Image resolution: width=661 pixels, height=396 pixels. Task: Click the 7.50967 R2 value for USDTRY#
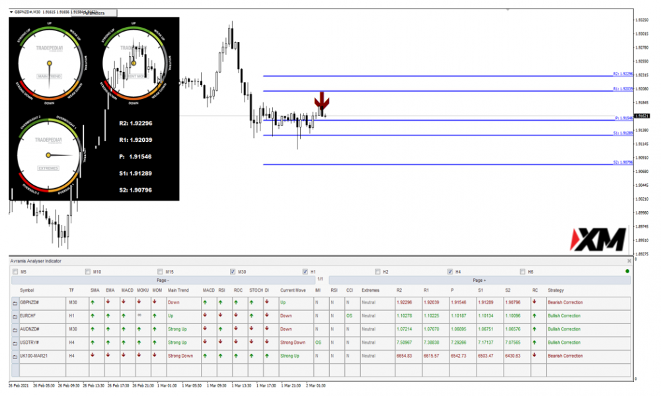(x=405, y=343)
